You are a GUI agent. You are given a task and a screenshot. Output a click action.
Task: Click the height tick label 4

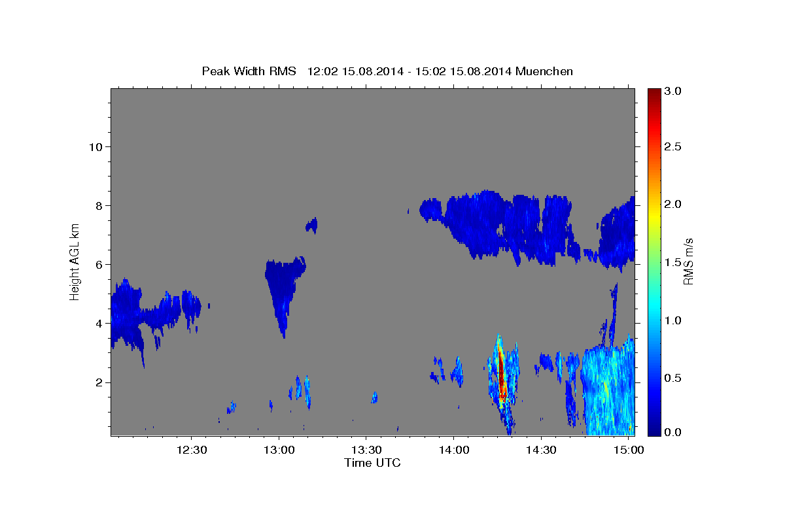(99, 323)
